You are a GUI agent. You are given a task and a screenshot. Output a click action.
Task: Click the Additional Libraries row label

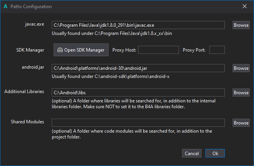(x=24, y=92)
